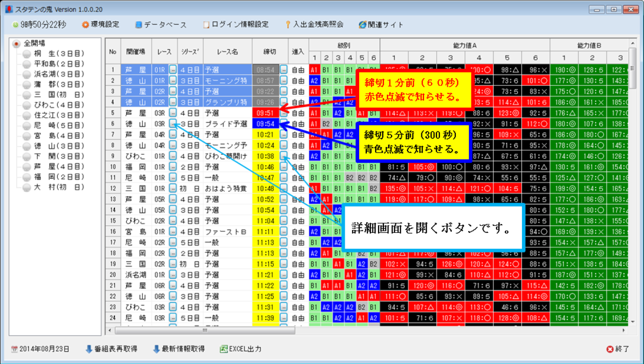Select the 三国(初日) venue radio button

point(27,95)
